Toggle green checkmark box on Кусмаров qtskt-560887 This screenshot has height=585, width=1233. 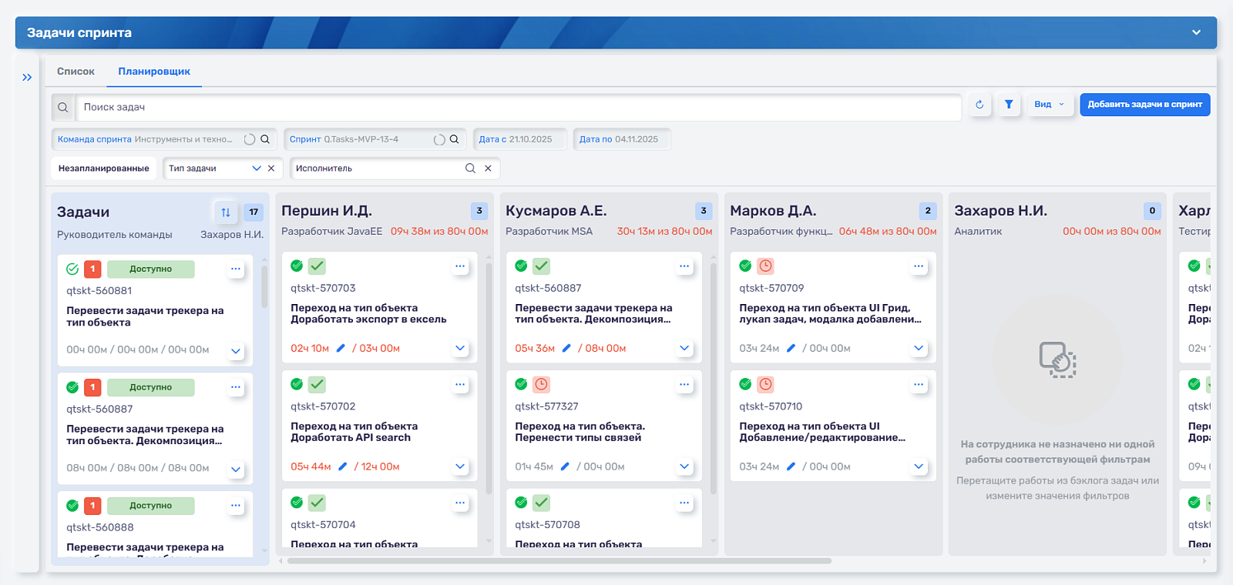pyautogui.click(x=542, y=266)
